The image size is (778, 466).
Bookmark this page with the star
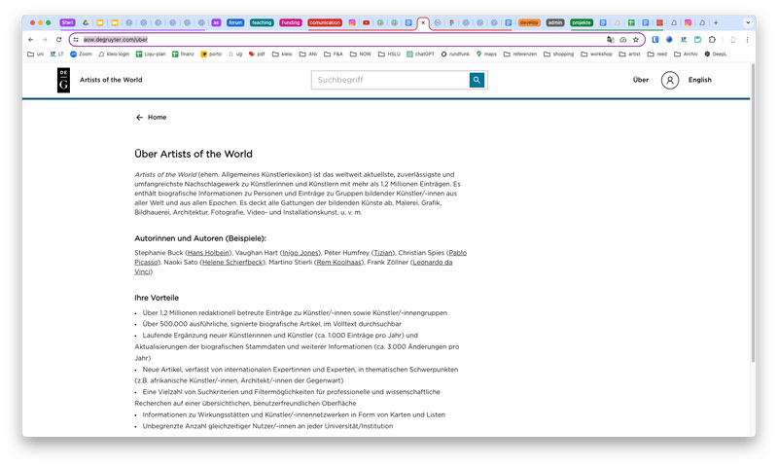tap(636, 39)
